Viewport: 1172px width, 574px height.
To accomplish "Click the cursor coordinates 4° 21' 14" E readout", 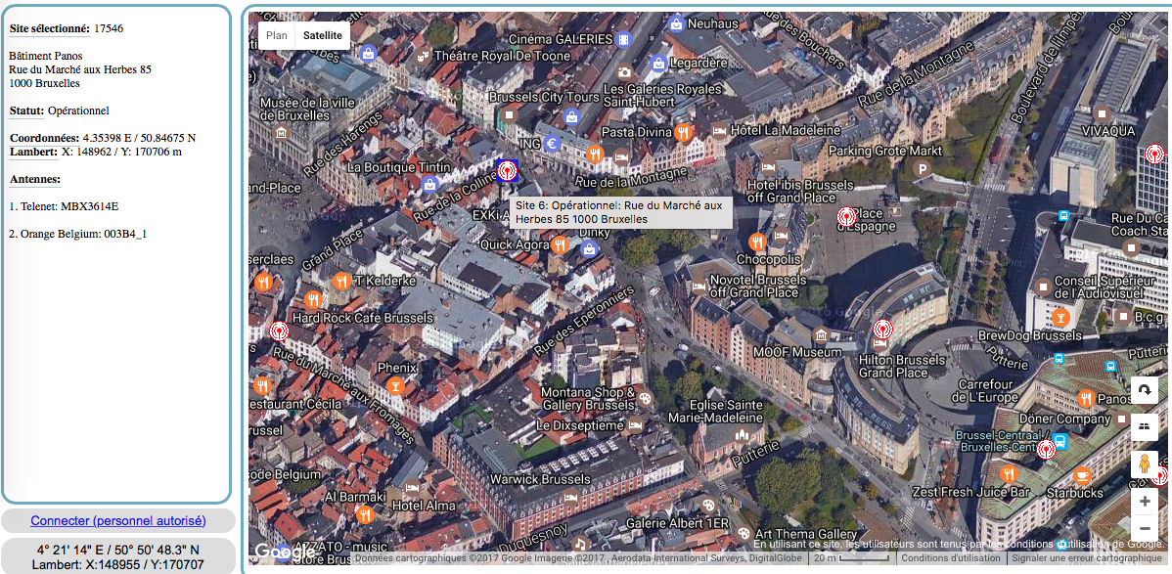I will [118, 551].
